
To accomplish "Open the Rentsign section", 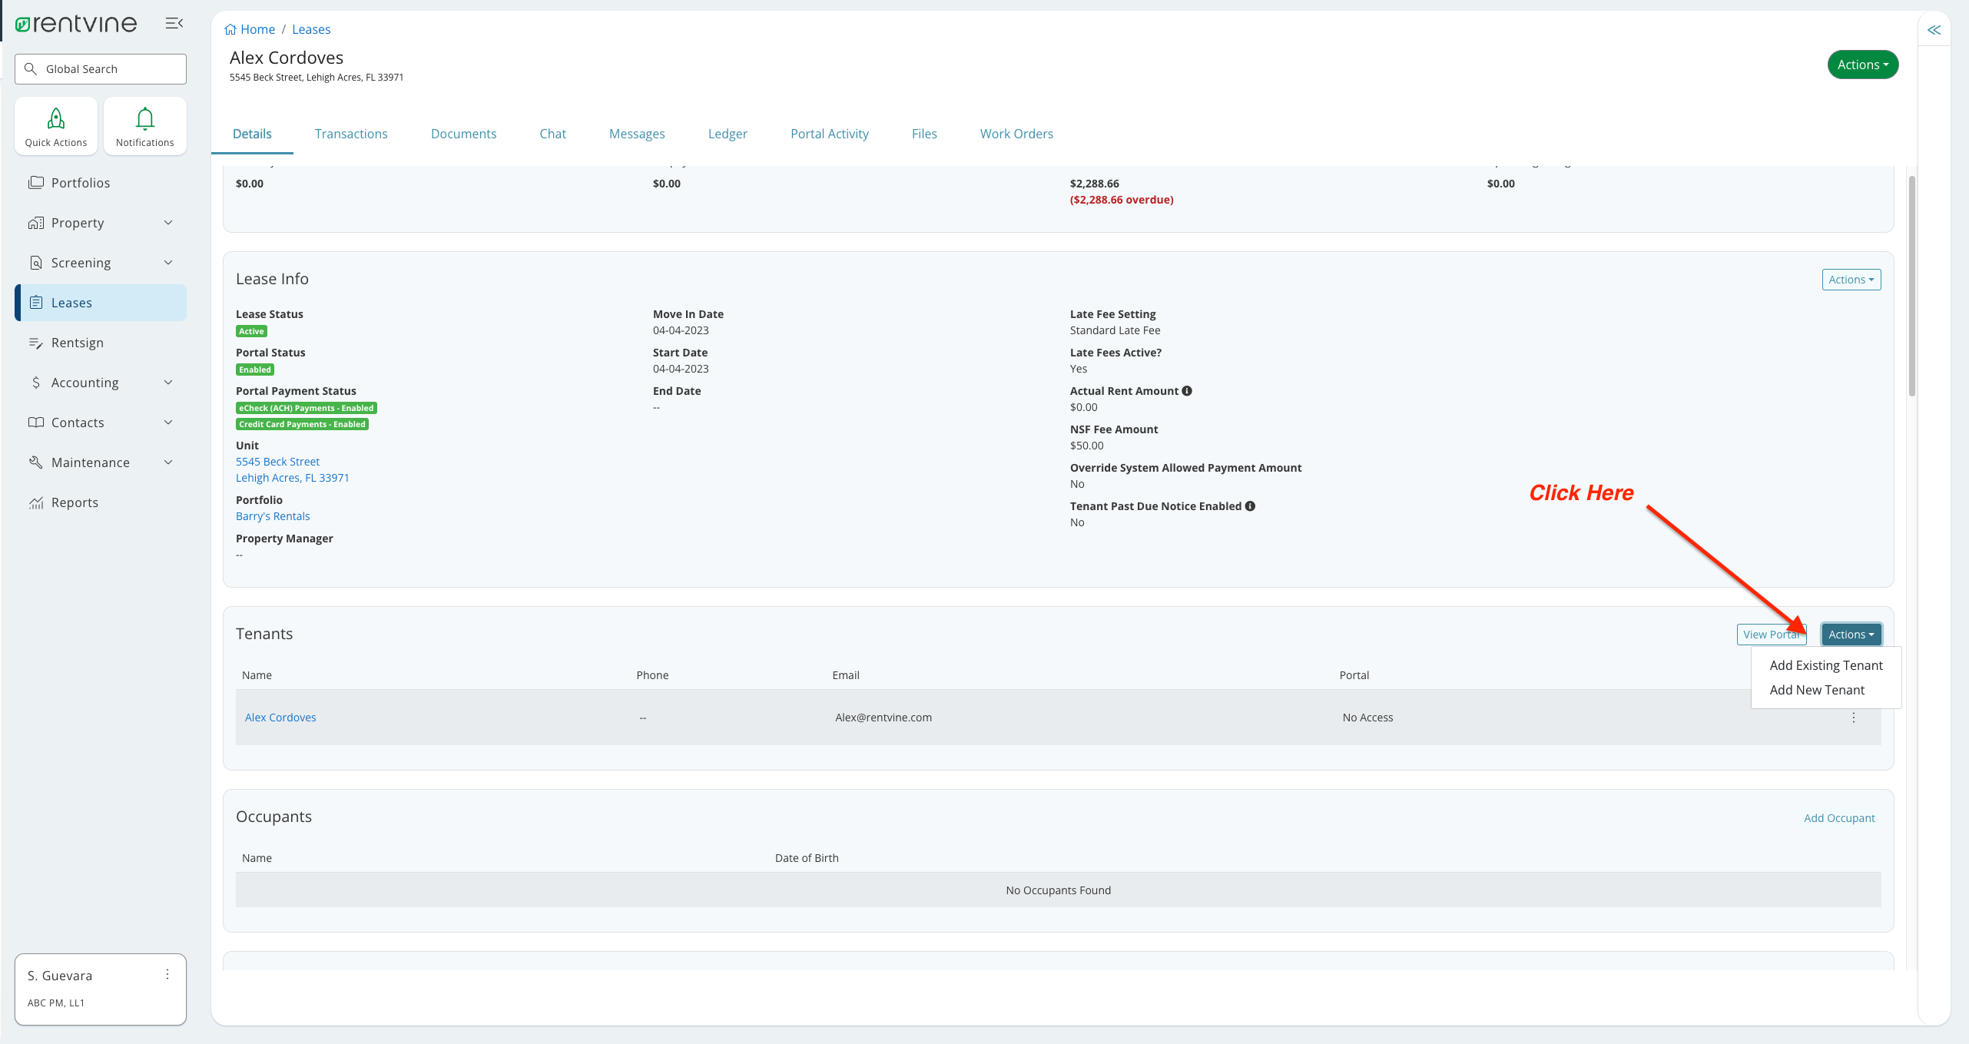I will click(x=78, y=342).
